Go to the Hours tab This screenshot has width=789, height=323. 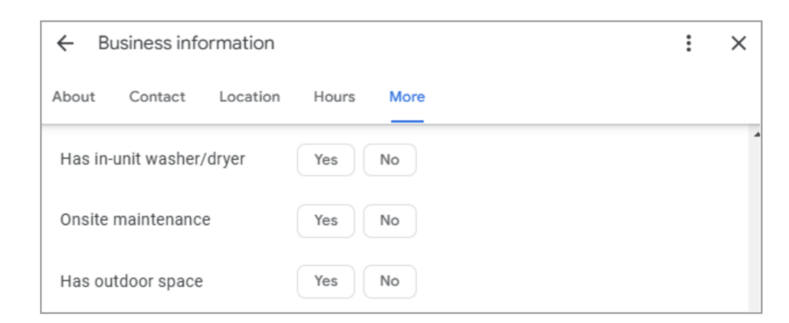pos(334,97)
